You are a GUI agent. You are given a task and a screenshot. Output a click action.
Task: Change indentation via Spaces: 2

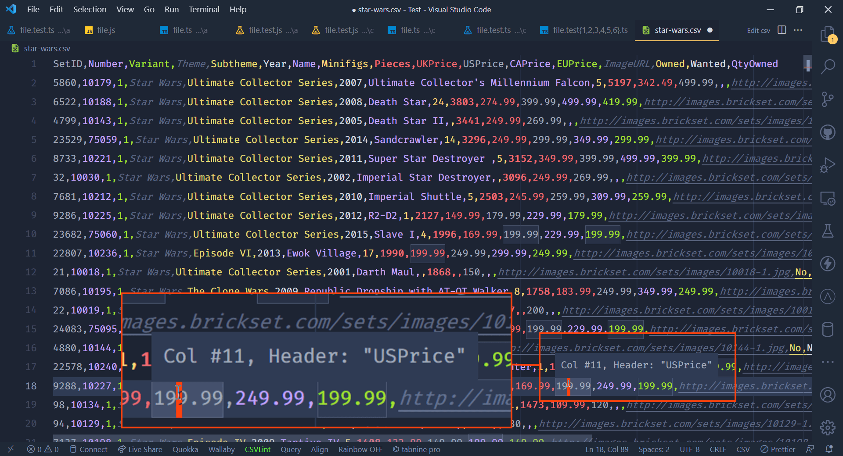coord(654,449)
